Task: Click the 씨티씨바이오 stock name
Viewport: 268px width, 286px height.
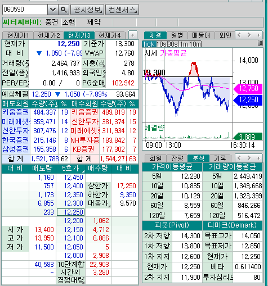Action: point(22,22)
